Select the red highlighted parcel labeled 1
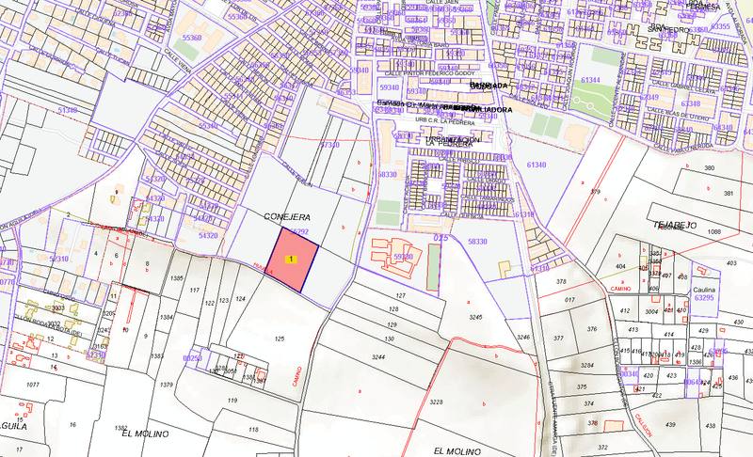The height and width of the screenshot is (457, 753). click(x=293, y=260)
